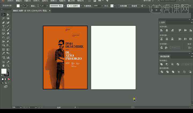Click Horizontal Distribute Center icon
Viewport: 193px width, 113px height.
tap(185, 39)
